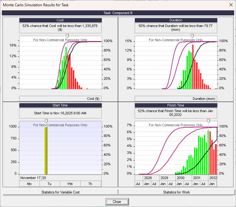Click the Finish Time probability summary text
Viewport: 236px width, 207px height.
176,113
